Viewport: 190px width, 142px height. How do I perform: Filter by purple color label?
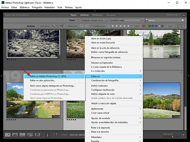point(156,26)
